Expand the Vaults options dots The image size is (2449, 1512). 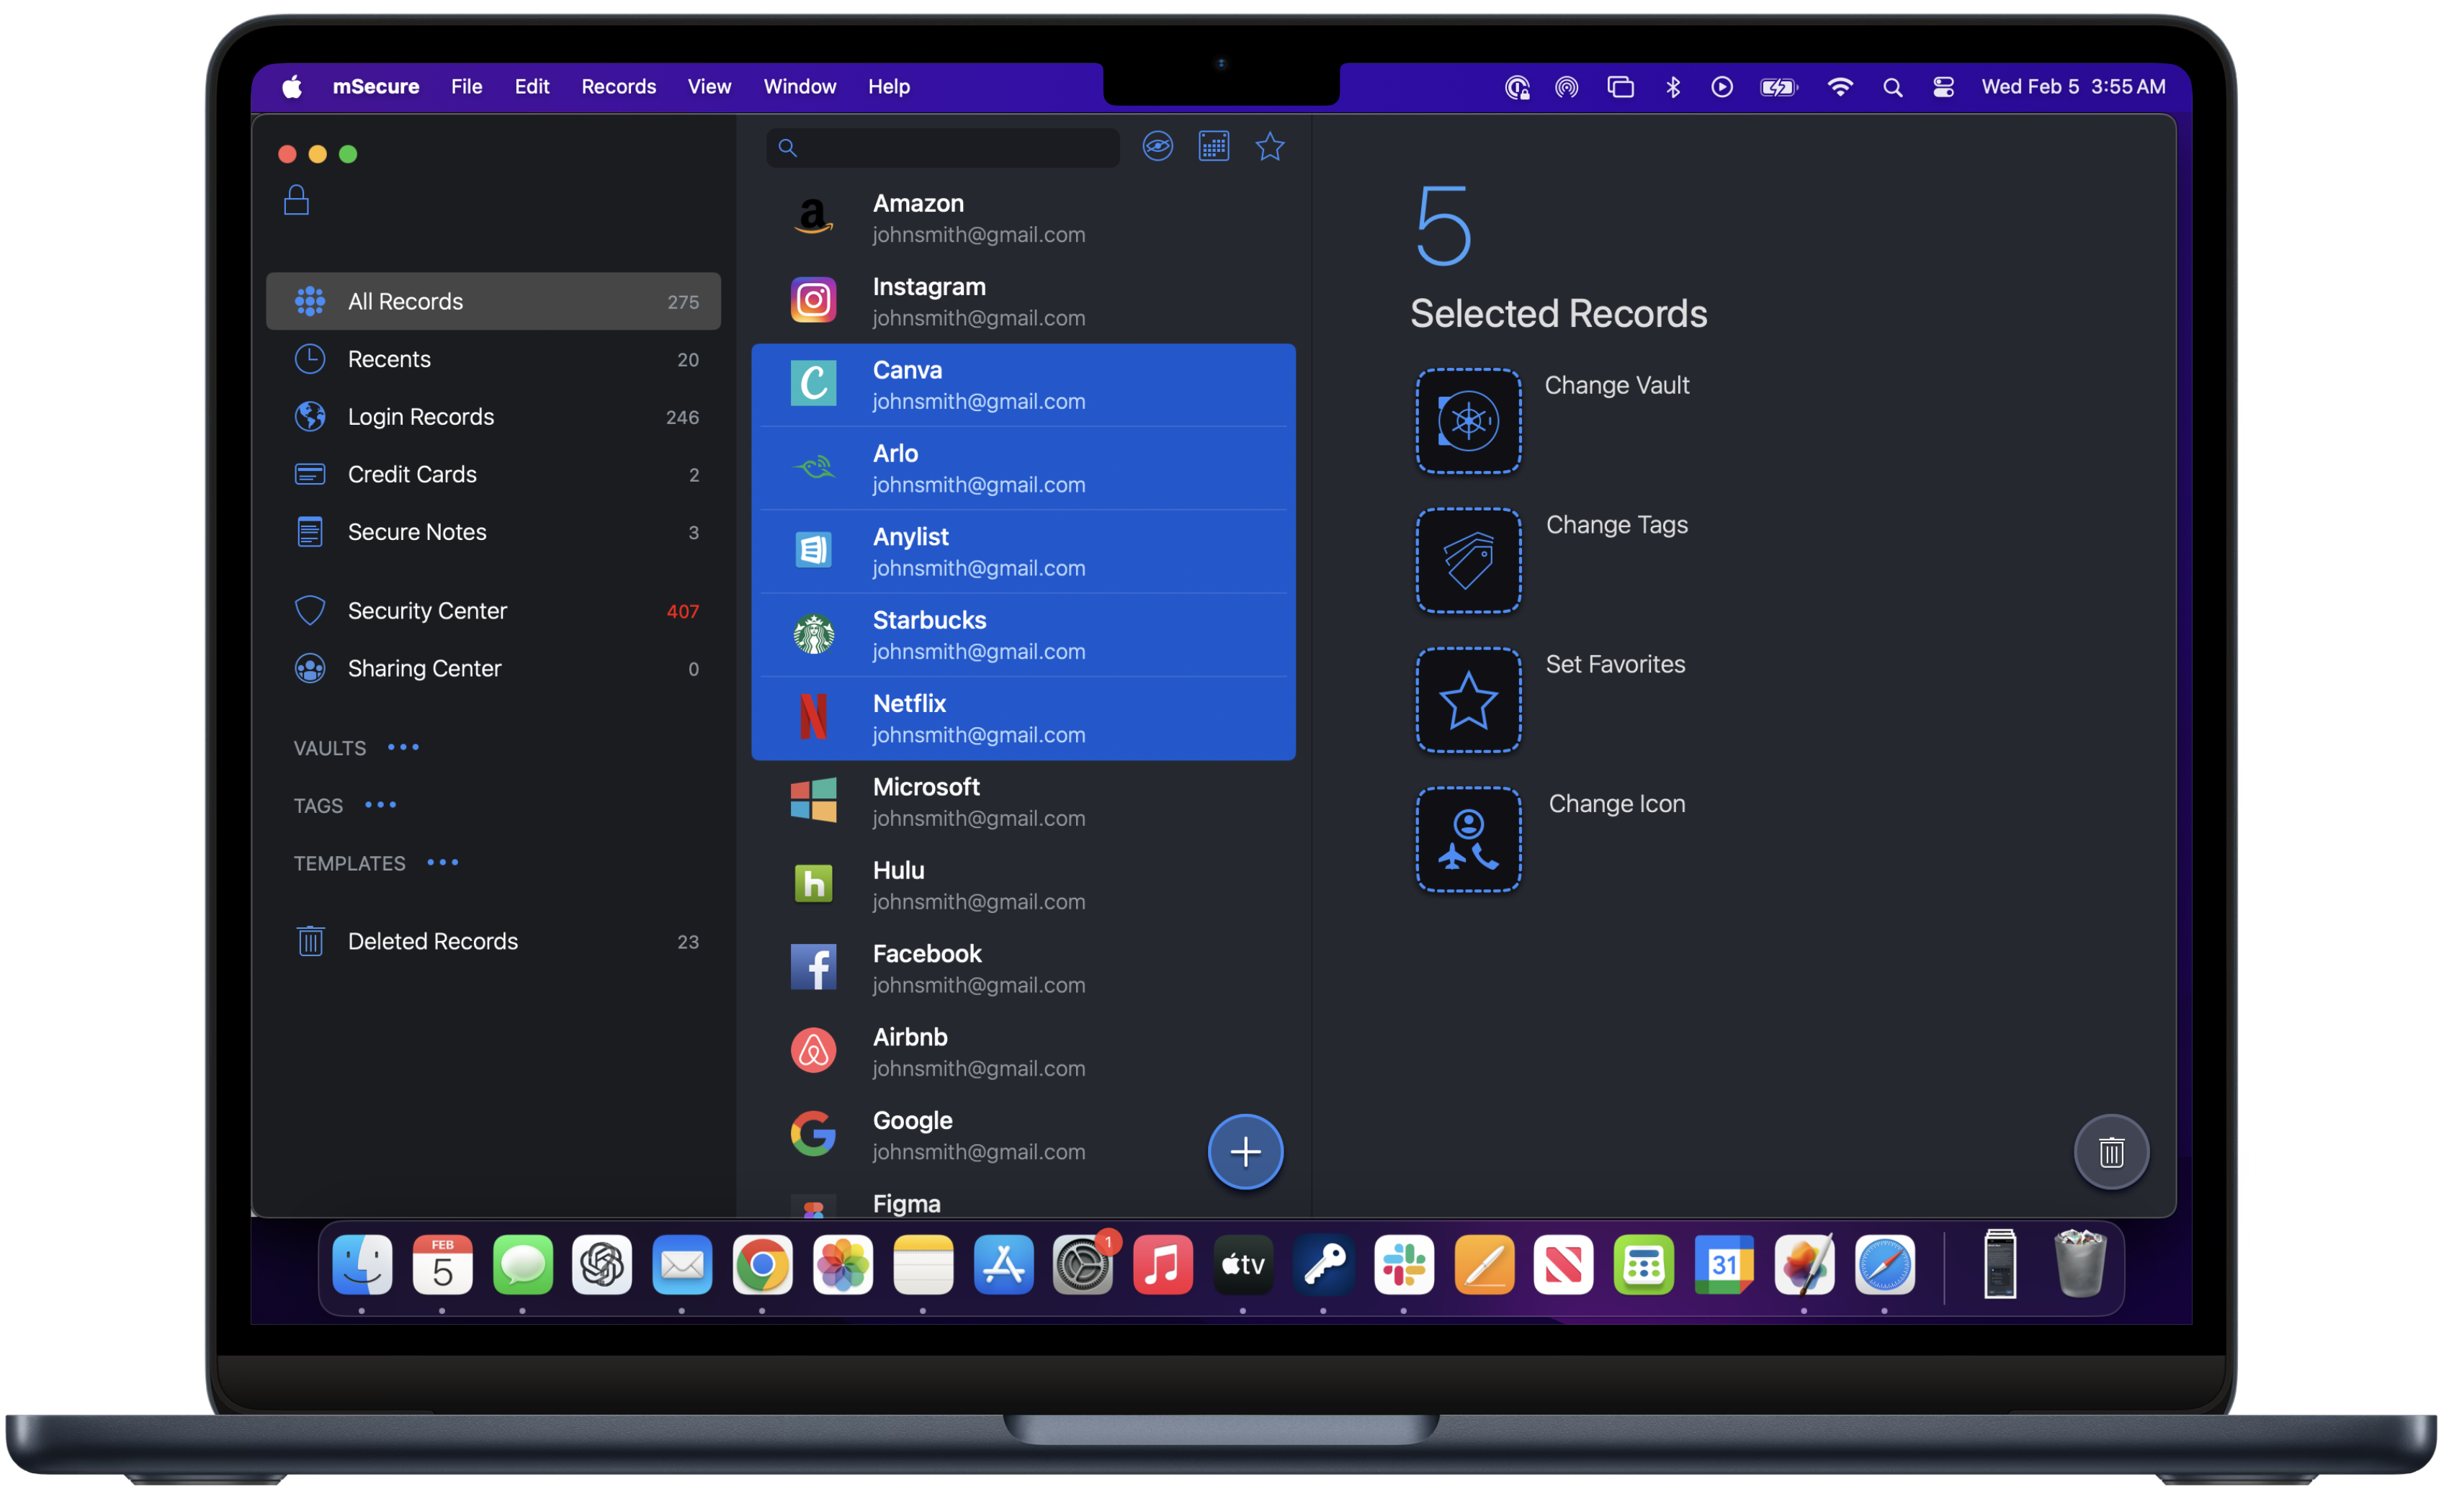tap(403, 747)
